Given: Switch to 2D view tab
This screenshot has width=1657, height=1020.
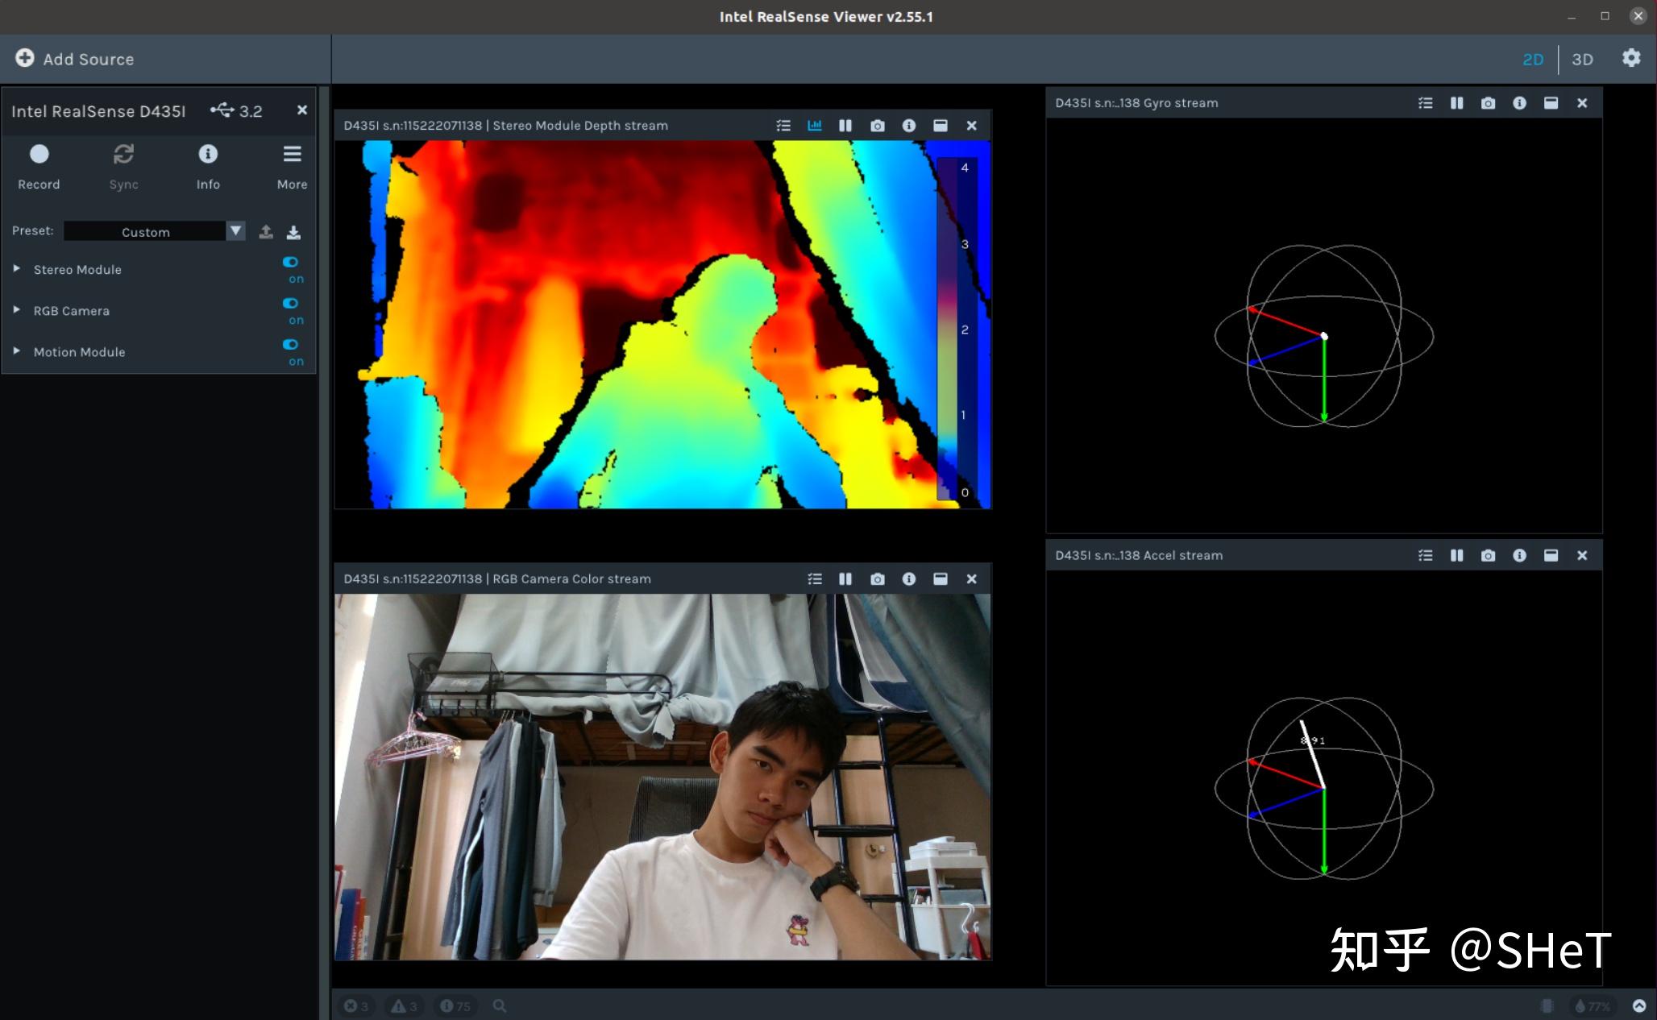Looking at the screenshot, I should [1532, 60].
